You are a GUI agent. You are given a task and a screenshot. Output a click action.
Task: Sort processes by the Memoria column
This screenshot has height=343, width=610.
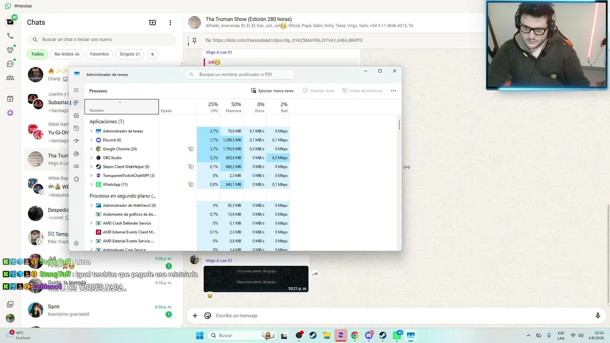pyautogui.click(x=232, y=107)
